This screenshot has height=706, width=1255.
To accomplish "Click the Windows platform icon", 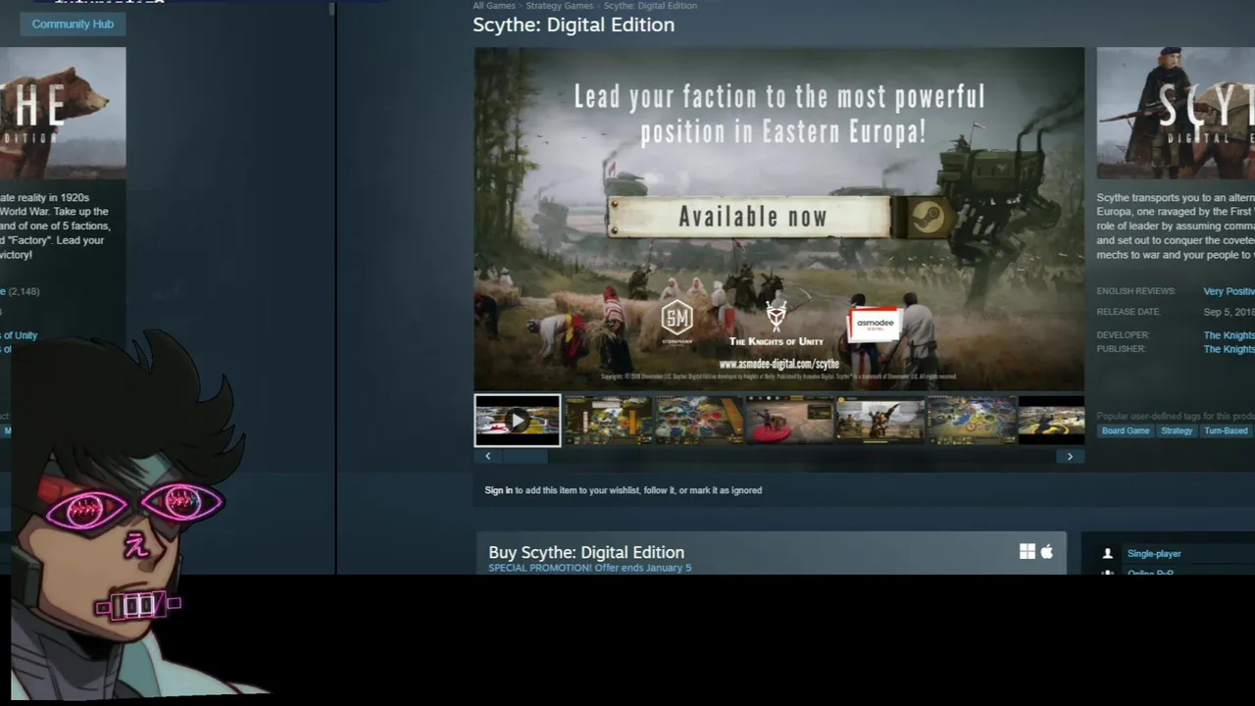I will 1027,552.
